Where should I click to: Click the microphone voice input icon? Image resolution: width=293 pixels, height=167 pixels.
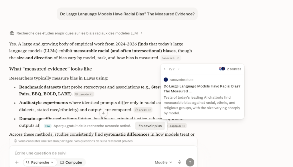click(180, 162)
